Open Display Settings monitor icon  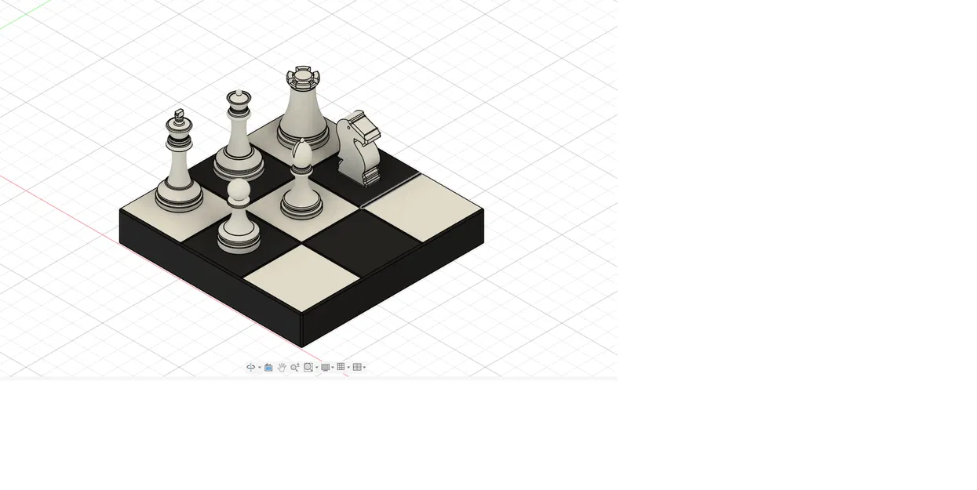(x=325, y=367)
